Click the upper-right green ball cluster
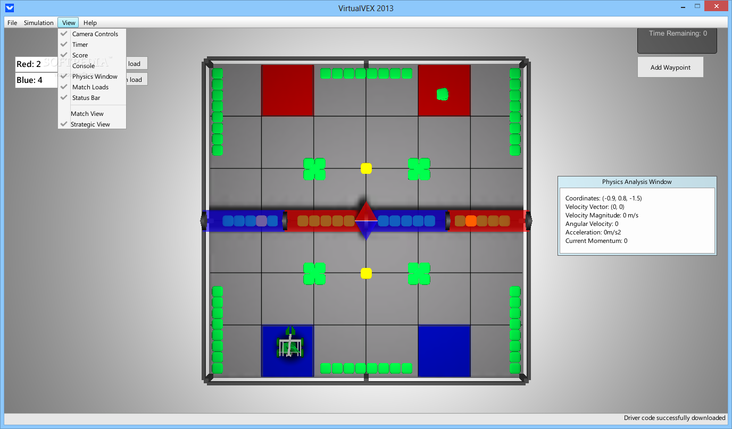Image resolution: width=732 pixels, height=429 pixels. coord(419,169)
